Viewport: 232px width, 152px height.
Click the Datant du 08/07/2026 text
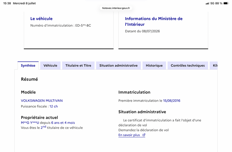tap(142, 31)
